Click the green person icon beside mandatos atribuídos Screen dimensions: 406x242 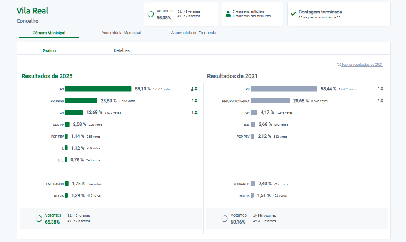pyautogui.click(x=228, y=14)
